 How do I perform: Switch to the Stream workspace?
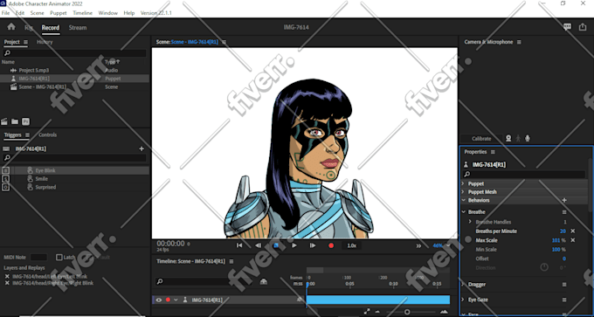pos(78,28)
